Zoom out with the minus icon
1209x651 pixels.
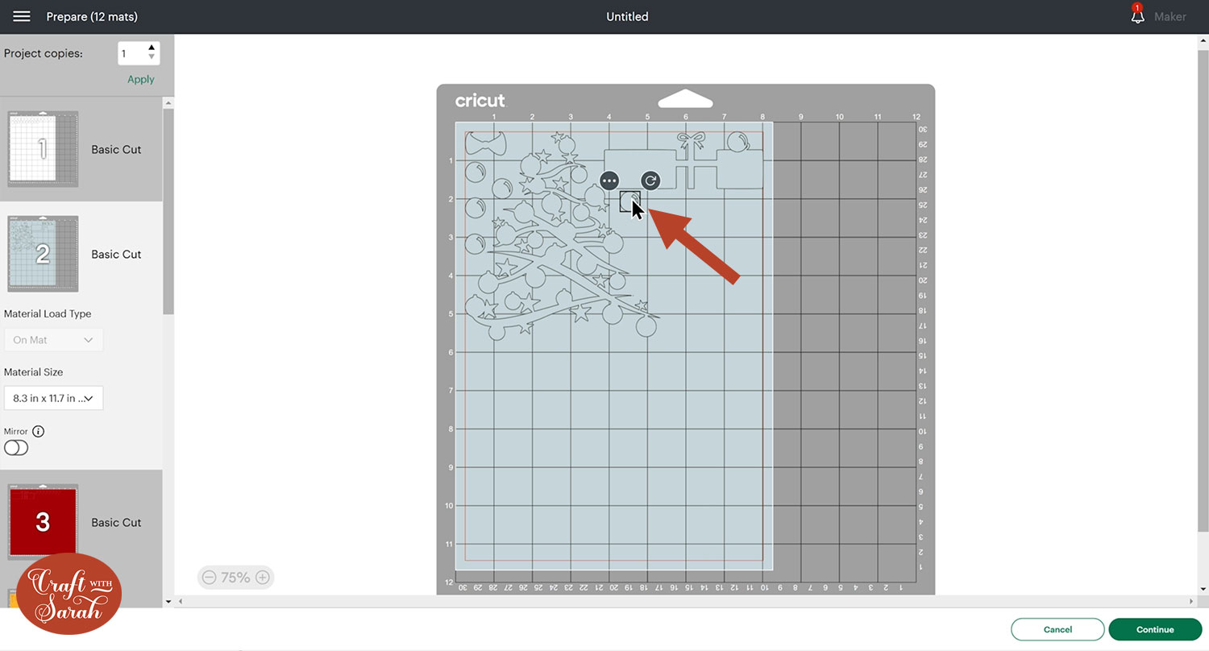click(209, 577)
